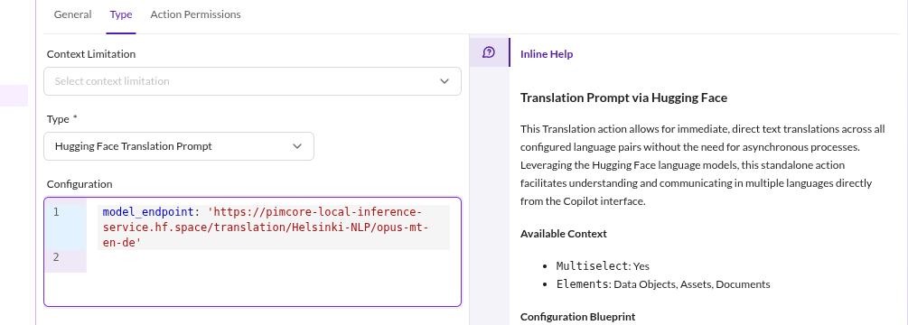This screenshot has width=908, height=325.
Task: Click the 'Configuration Blueprint' heading
Action: (x=578, y=317)
